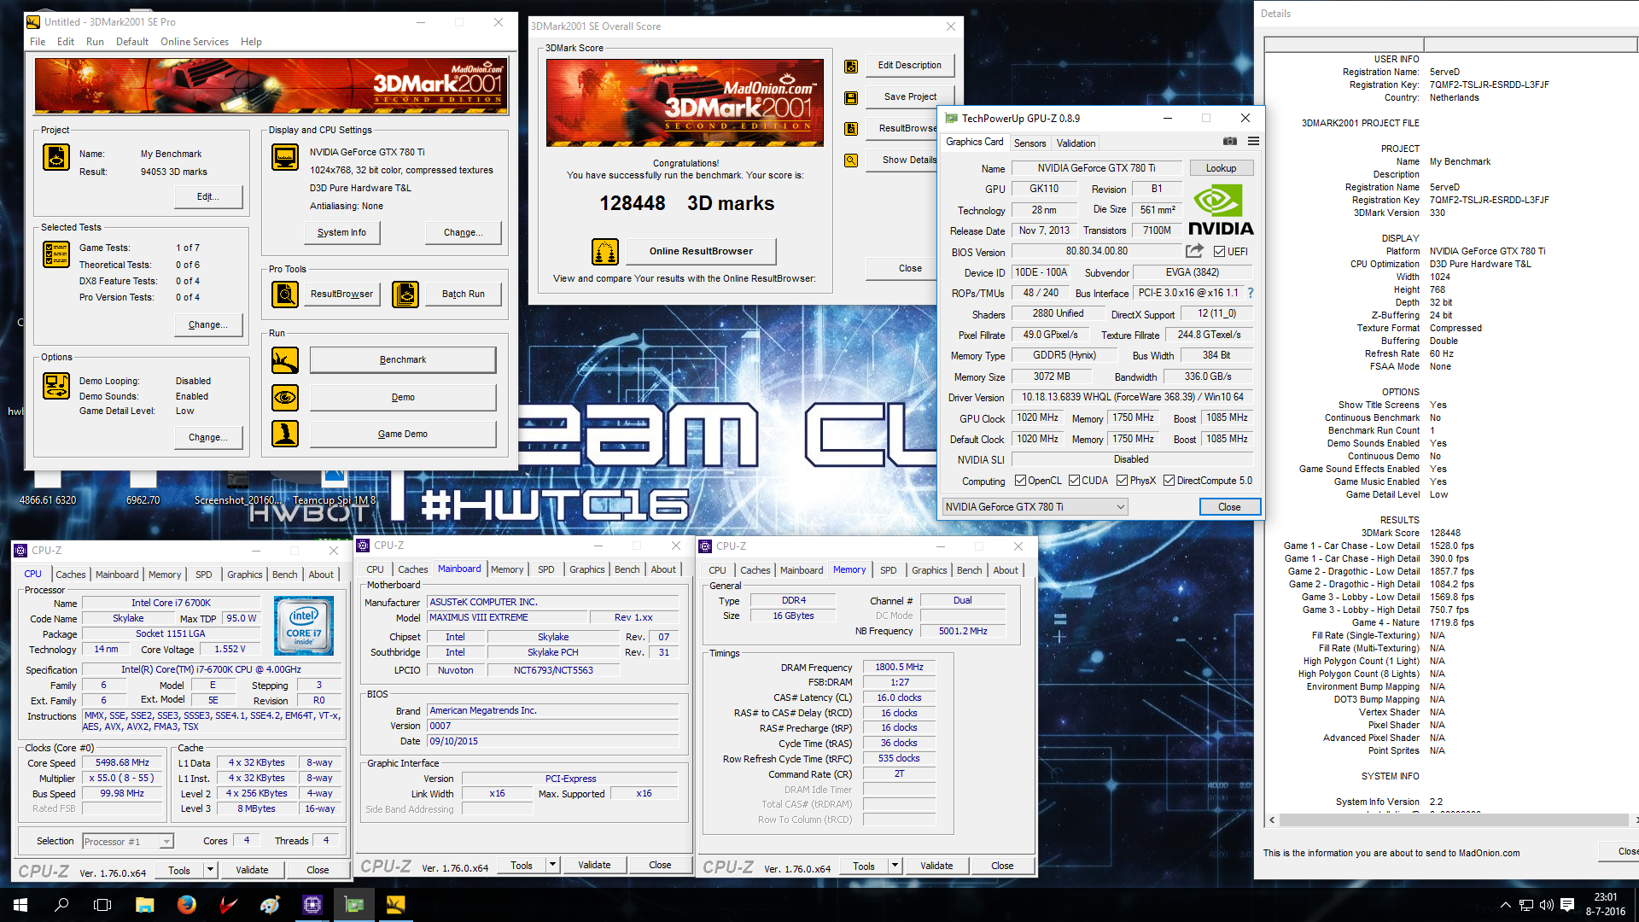Open the Online Services menu
Image resolution: width=1639 pixels, height=922 pixels.
pyautogui.click(x=195, y=42)
